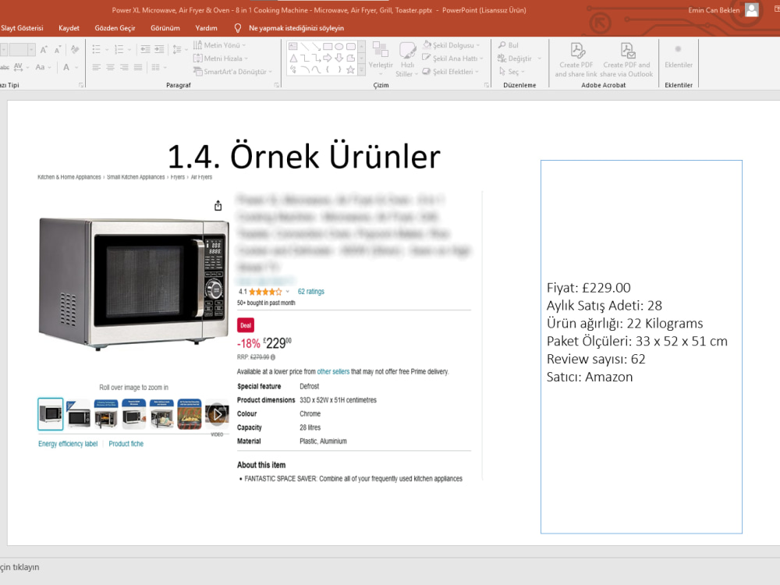Open the Seç selection menu
Image resolution: width=780 pixels, height=585 pixels.
[512, 72]
